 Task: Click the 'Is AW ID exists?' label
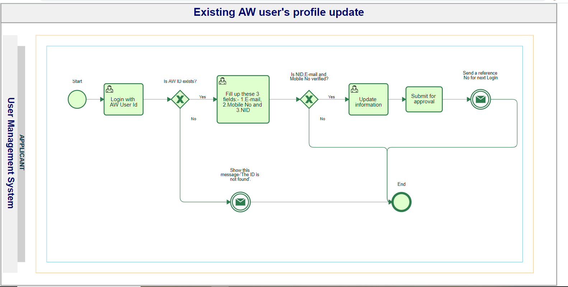point(180,81)
